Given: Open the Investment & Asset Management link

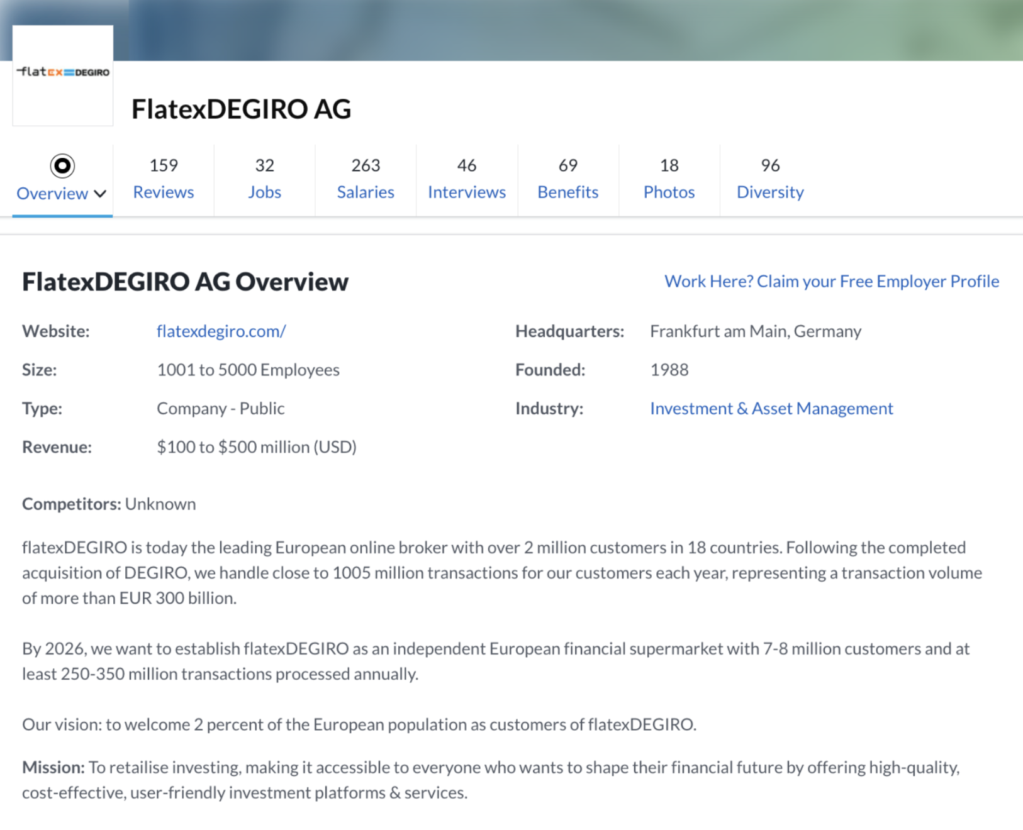Looking at the screenshot, I should click(771, 409).
